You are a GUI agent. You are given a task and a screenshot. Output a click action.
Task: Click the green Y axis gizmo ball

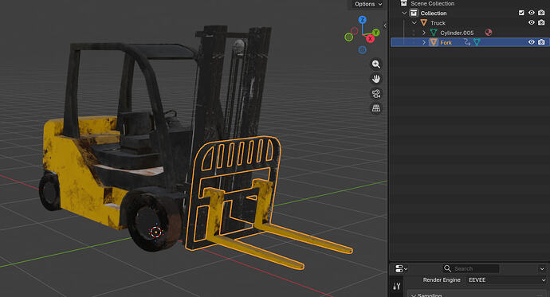tap(375, 33)
